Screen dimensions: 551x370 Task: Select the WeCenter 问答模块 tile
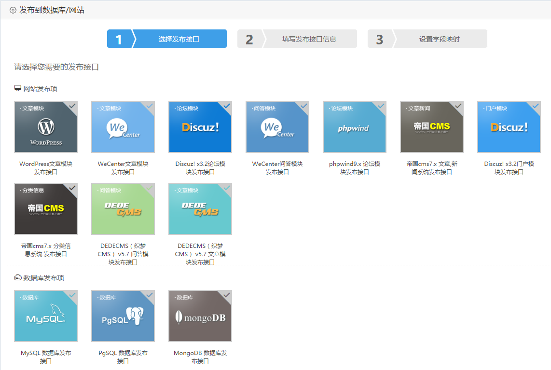[277, 127]
